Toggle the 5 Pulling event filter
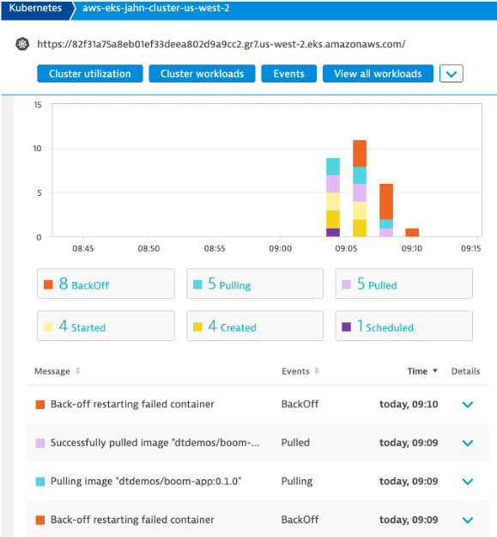The image size is (497, 537). click(x=255, y=284)
